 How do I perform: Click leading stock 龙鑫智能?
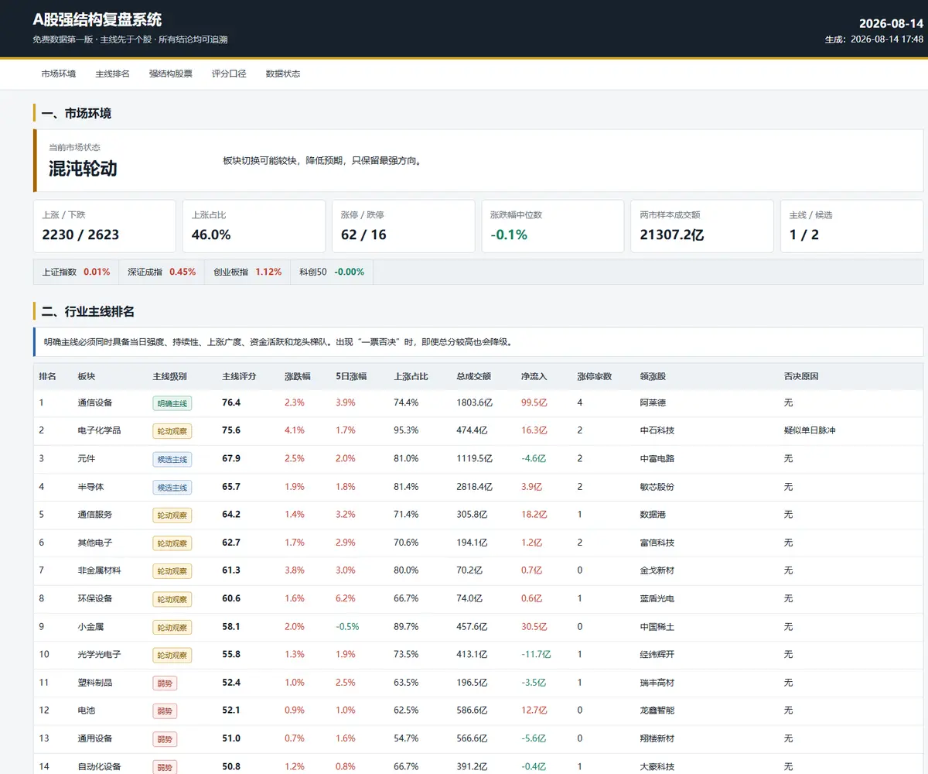[657, 711]
